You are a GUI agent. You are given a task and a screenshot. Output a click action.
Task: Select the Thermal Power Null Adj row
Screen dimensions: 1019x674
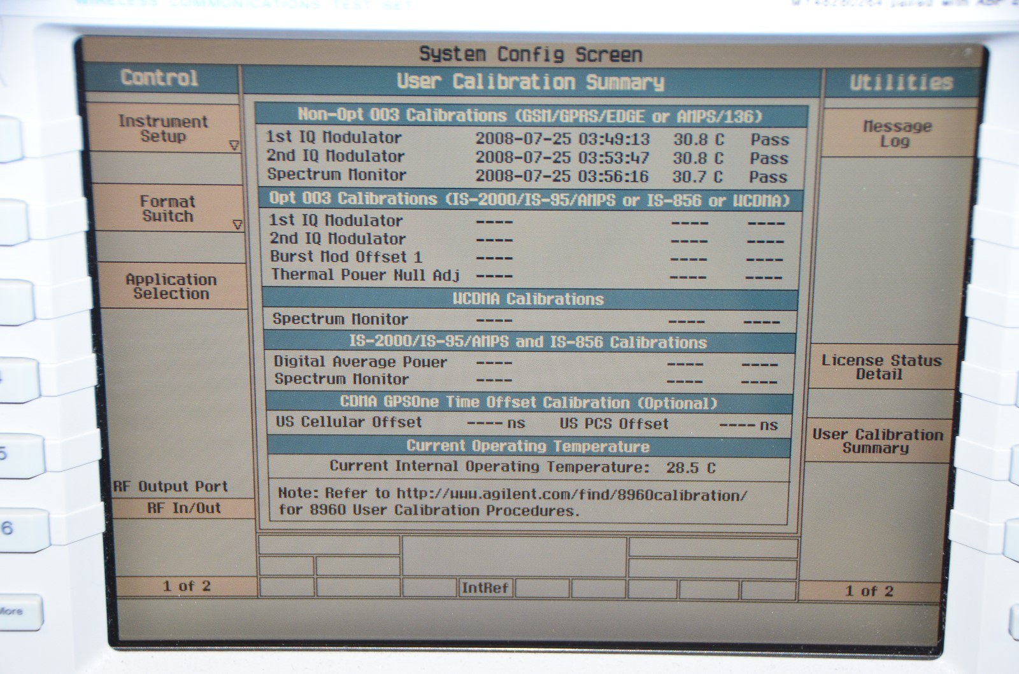pos(365,275)
